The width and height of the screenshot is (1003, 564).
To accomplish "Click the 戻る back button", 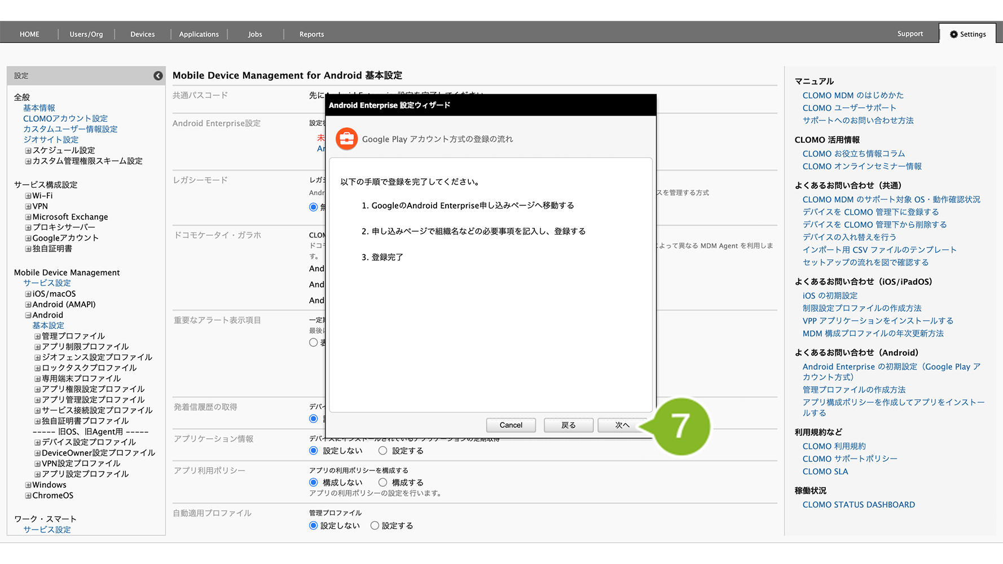I will click(x=569, y=425).
